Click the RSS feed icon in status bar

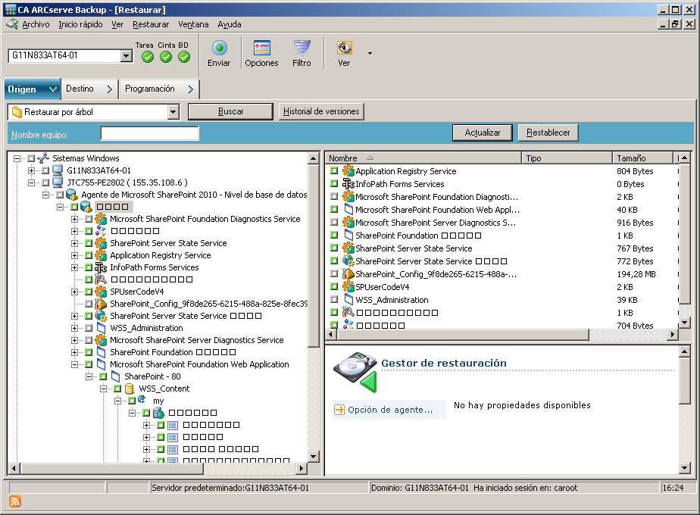14,501
